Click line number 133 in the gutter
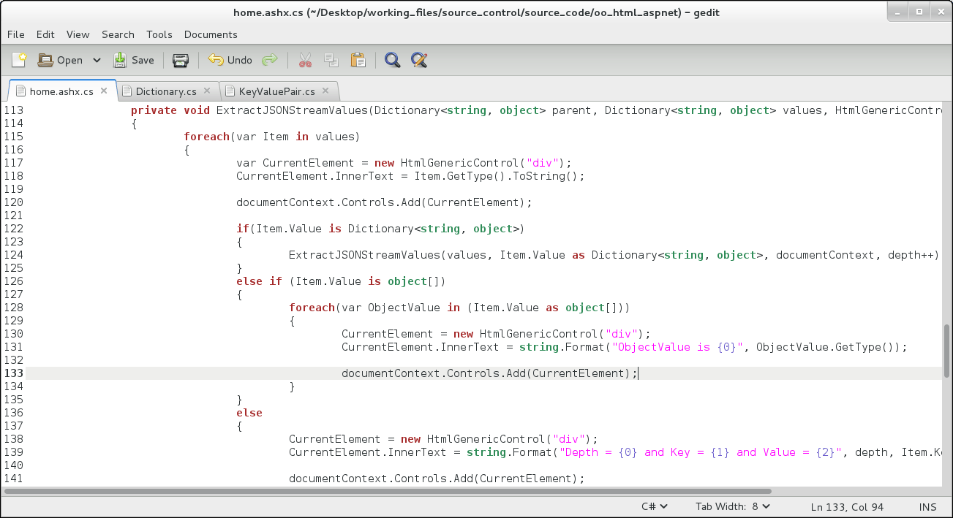The height and width of the screenshot is (518, 953). click(x=14, y=373)
